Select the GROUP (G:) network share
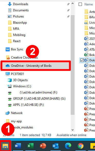Viewport: 95px width, 151px height. [39, 99]
